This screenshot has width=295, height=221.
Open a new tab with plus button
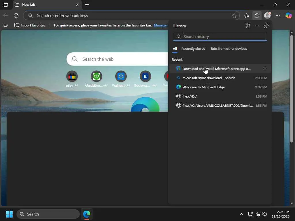(x=87, y=5)
